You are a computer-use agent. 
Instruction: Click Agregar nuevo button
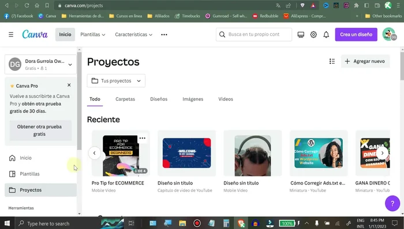click(x=365, y=61)
